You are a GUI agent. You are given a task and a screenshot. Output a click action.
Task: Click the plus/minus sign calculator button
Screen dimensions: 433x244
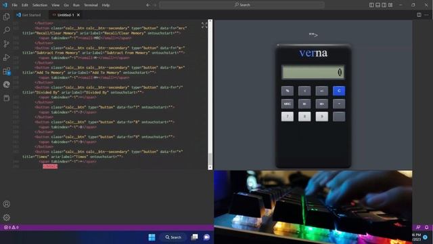click(x=322, y=91)
